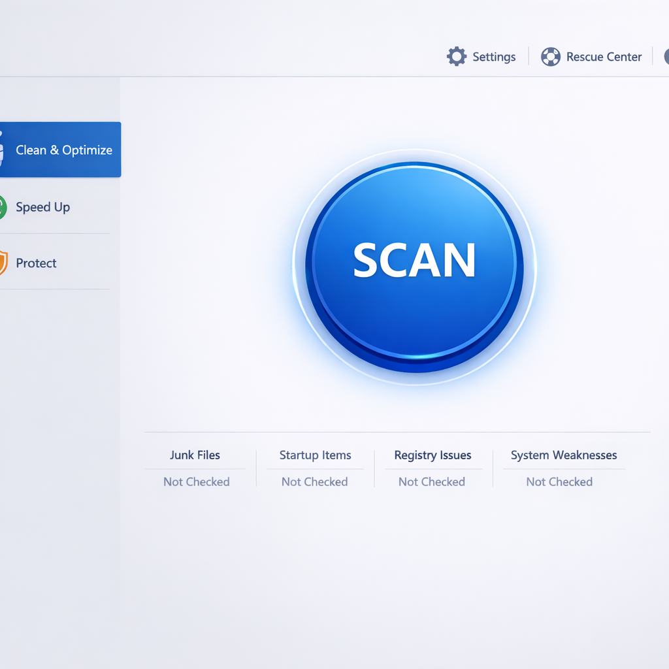Click Not Checked under Registry Issues

[432, 481]
